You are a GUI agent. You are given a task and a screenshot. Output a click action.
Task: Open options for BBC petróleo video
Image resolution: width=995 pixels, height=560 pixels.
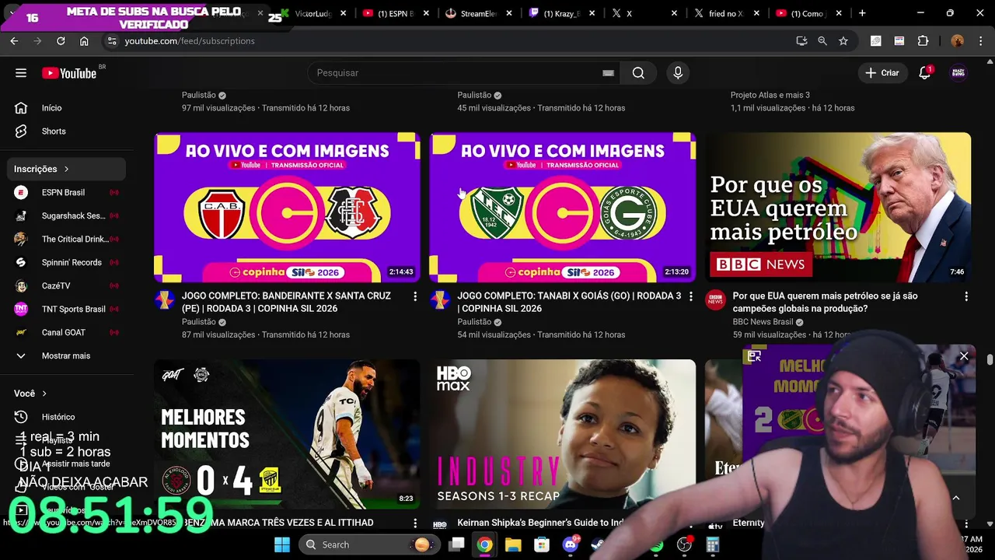point(966,296)
